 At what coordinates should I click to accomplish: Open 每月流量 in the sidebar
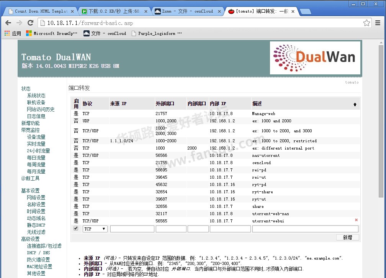36,171
